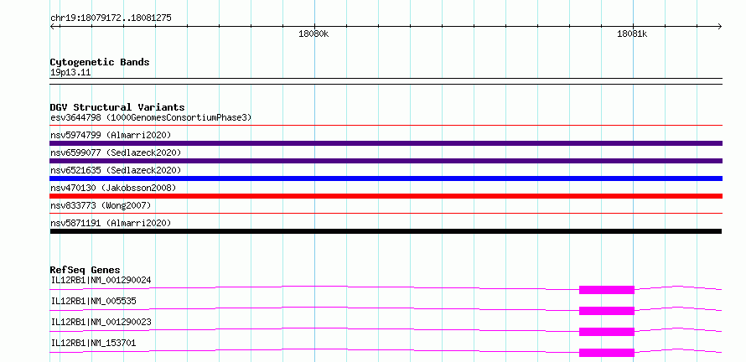
Task: Select the black nsv5871191 variant bar
Action: tap(386, 231)
